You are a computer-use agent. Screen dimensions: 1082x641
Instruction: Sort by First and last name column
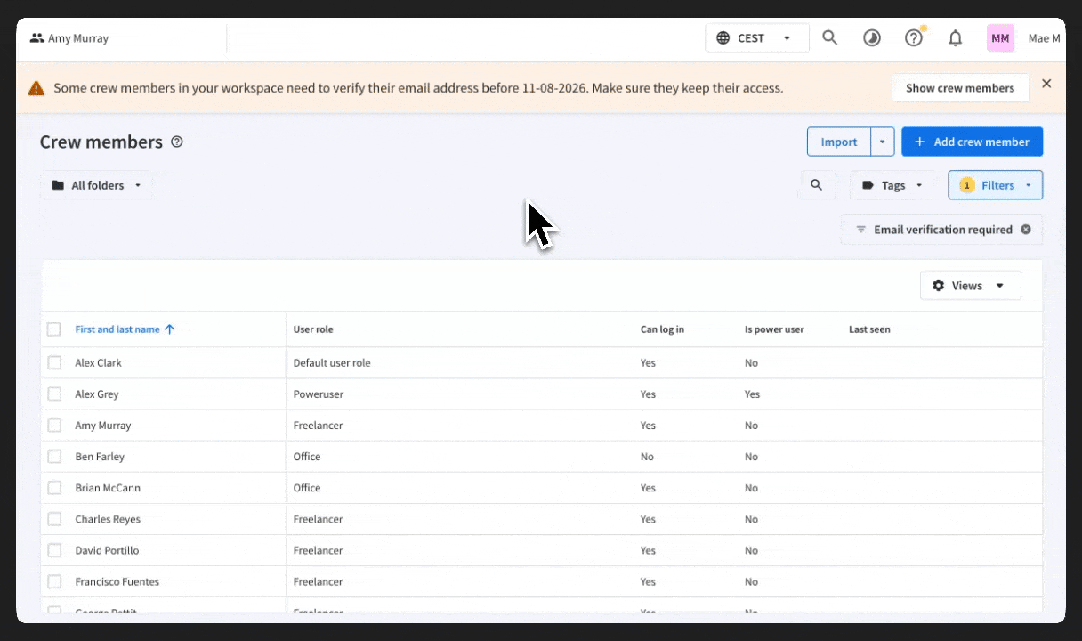click(x=117, y=329)
